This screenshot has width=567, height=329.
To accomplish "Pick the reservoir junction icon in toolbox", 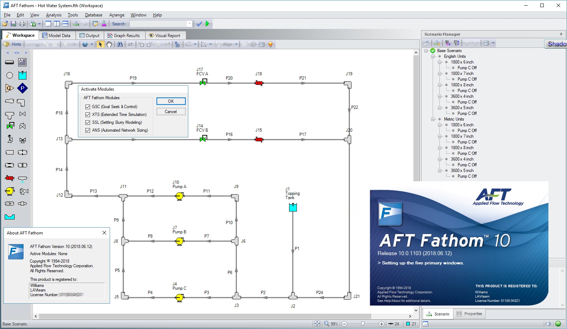I will (x=23, y=75).
